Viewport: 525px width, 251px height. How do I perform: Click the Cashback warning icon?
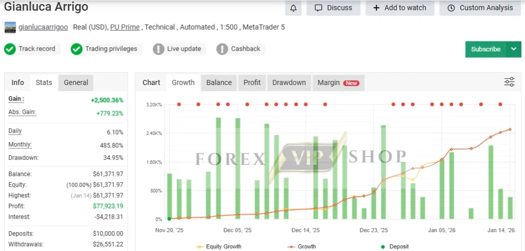coord(223,49)
